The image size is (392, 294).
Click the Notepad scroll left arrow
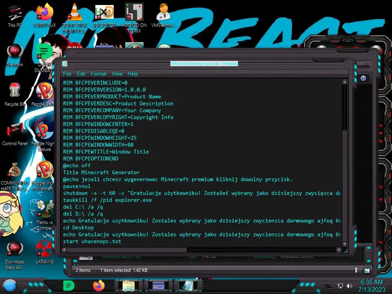coord(64,250)
